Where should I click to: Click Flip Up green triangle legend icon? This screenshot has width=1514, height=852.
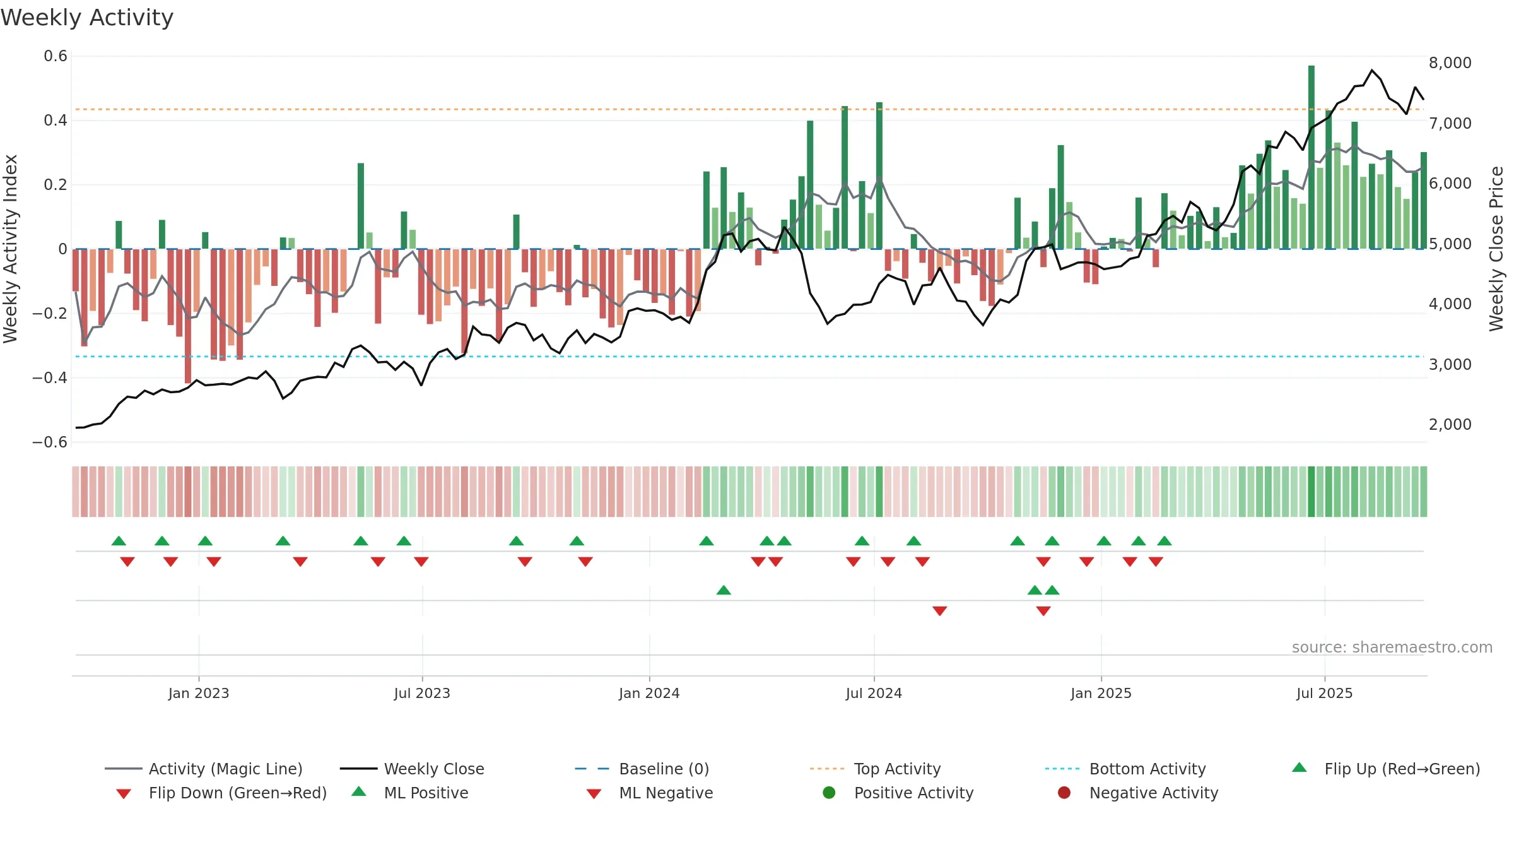pos(1299,767)
